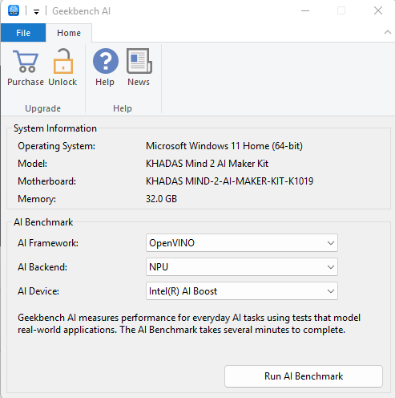395x398 pixels.
Task: Close the Geekbench AI window
Action: click(378, 10)
